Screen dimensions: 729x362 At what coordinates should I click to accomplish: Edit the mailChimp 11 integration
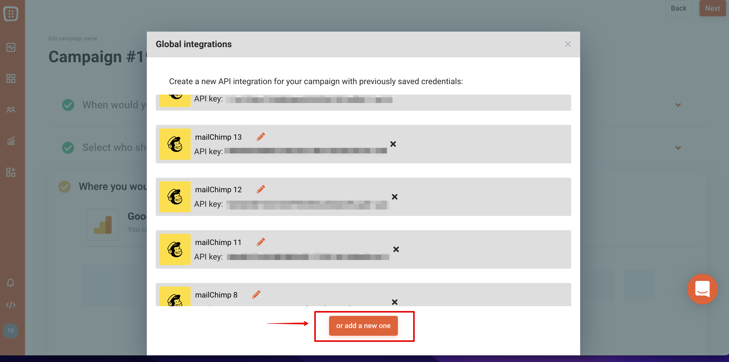point(261,242)
